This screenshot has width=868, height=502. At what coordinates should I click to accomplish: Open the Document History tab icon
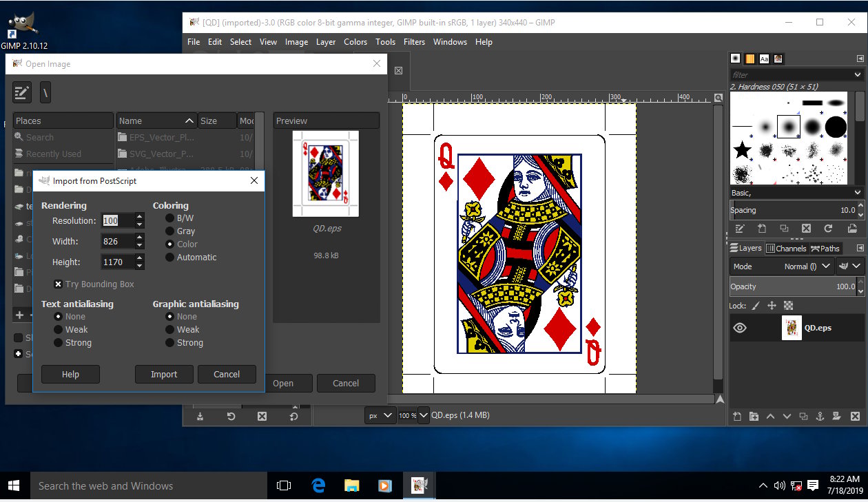click(x=778, y=59)
